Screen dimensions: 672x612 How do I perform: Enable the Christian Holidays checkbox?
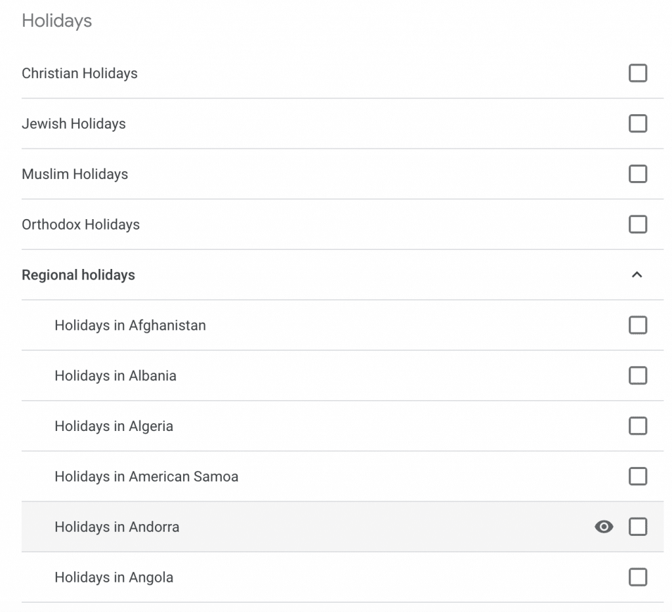point(638,73)
